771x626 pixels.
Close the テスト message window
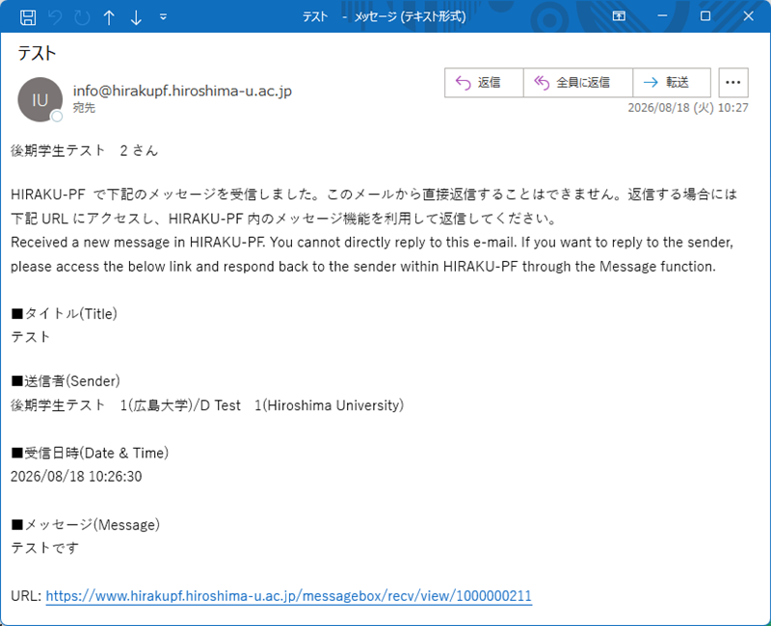tap(749, 16)
